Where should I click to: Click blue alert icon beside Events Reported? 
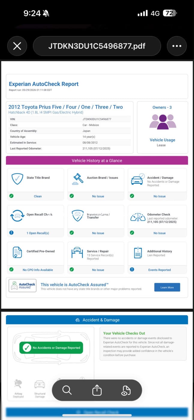pos(132,269)
